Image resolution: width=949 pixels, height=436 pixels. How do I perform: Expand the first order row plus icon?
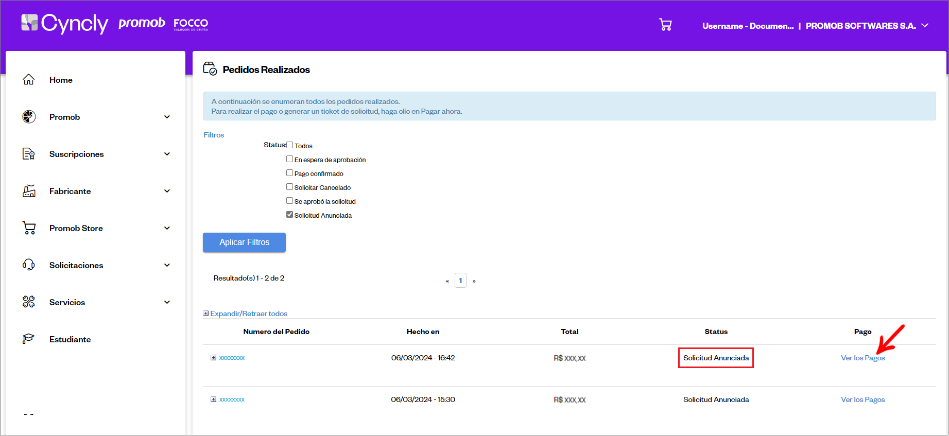click(x=213, y=358)
